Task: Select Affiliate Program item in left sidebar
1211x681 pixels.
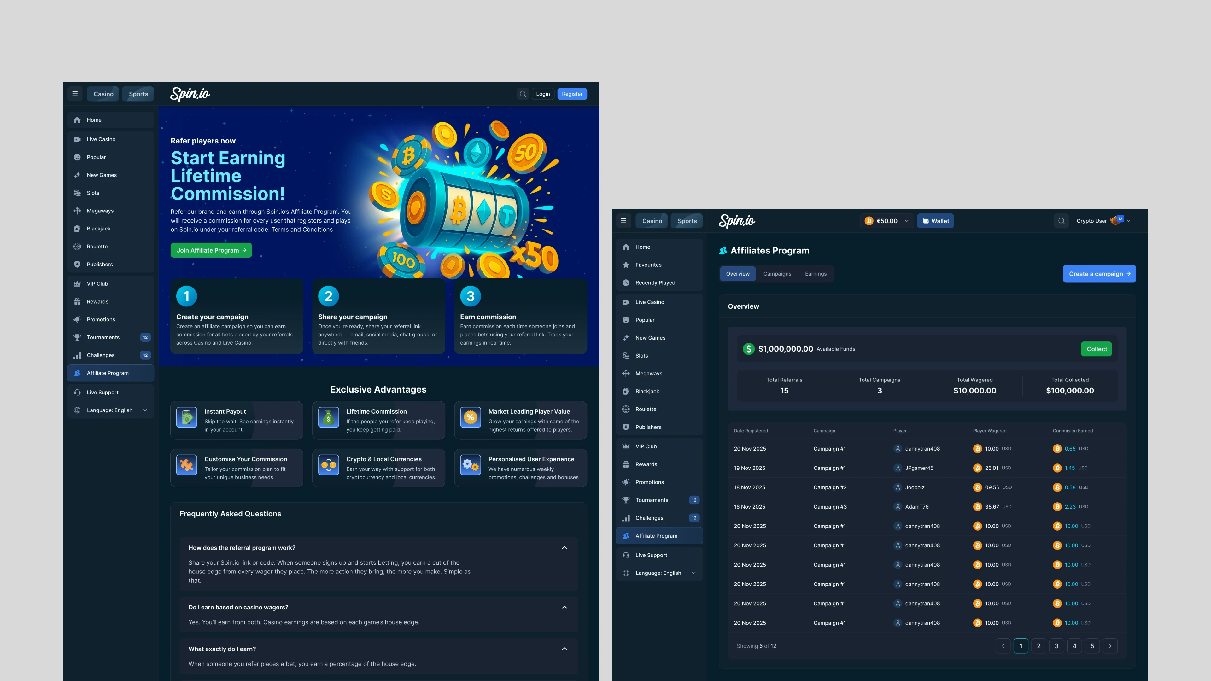Action: pos(110,373)
